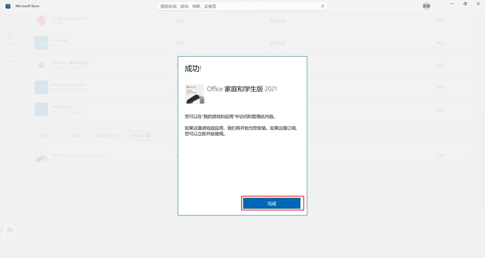Click 更新 button in 电影和电视 row
The width and height of the screenshot is (485, 258).
coord(441,110)
